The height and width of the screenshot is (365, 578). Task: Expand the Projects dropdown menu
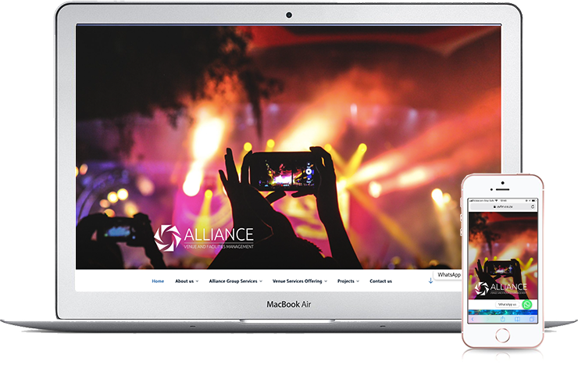coord(348,281)
